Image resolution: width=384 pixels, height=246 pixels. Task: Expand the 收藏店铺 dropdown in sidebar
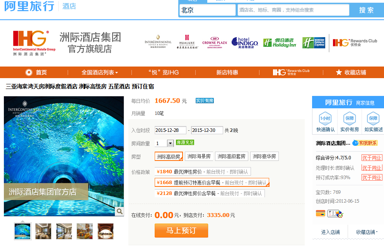click(x=367, y=232)
